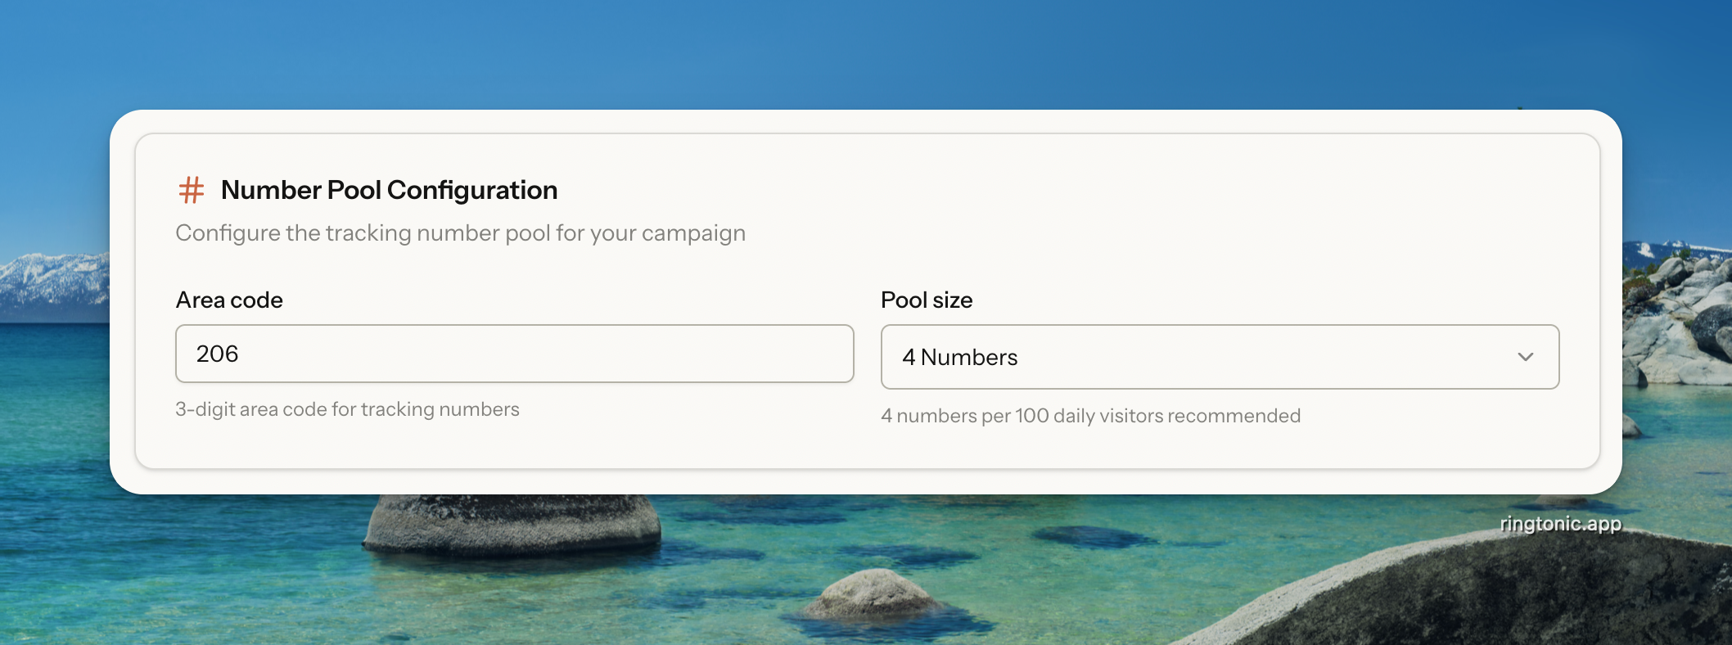Screen dimensions: 1732x645
Task: Click the snowy mountain in the left background
Action: [49, 278]
